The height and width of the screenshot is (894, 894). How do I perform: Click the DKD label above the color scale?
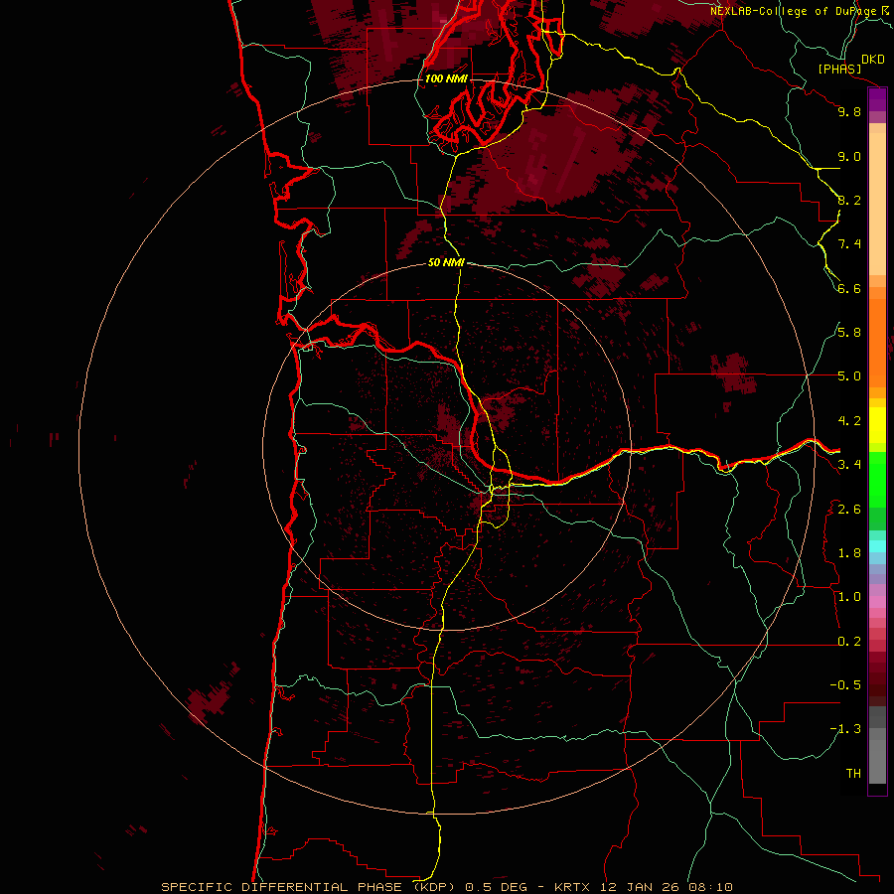tap(873, 59)
